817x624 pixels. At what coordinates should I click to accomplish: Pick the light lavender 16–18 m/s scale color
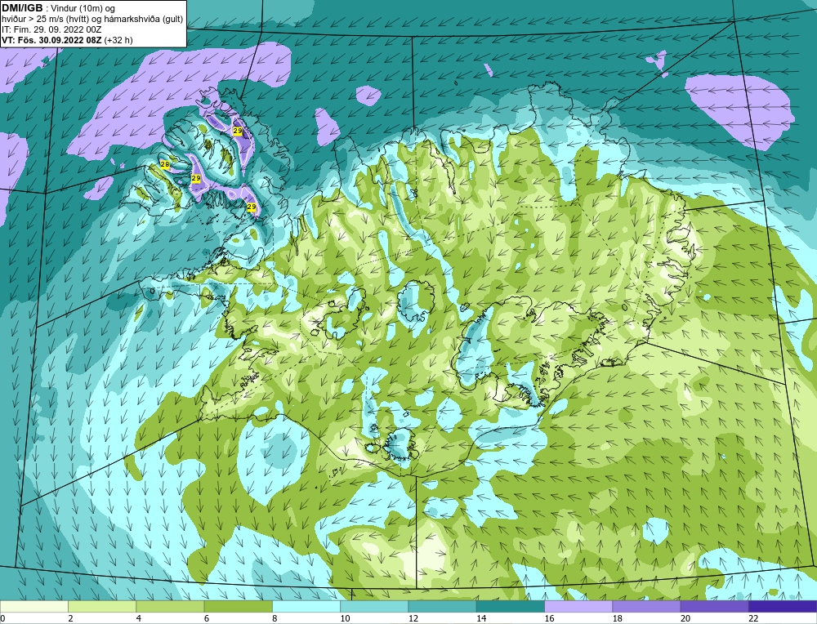coord(578,606)
